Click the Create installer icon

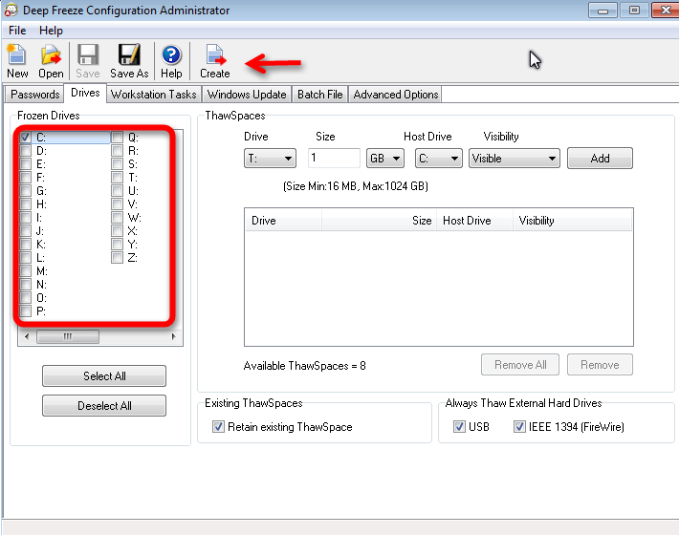click(x=215, y=61)
